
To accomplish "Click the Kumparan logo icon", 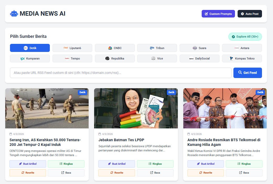I will 22,58.
